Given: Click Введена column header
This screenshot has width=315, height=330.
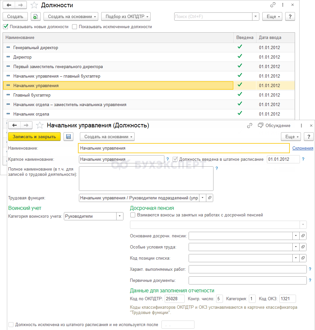Looking at the screenshot, I should (x=245, y=37).
